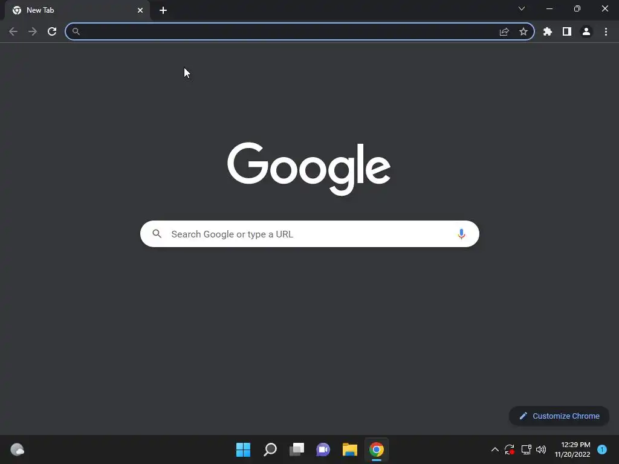Open the clock showing 12:29 PM
619x464 pixels.
coord(572,449)
